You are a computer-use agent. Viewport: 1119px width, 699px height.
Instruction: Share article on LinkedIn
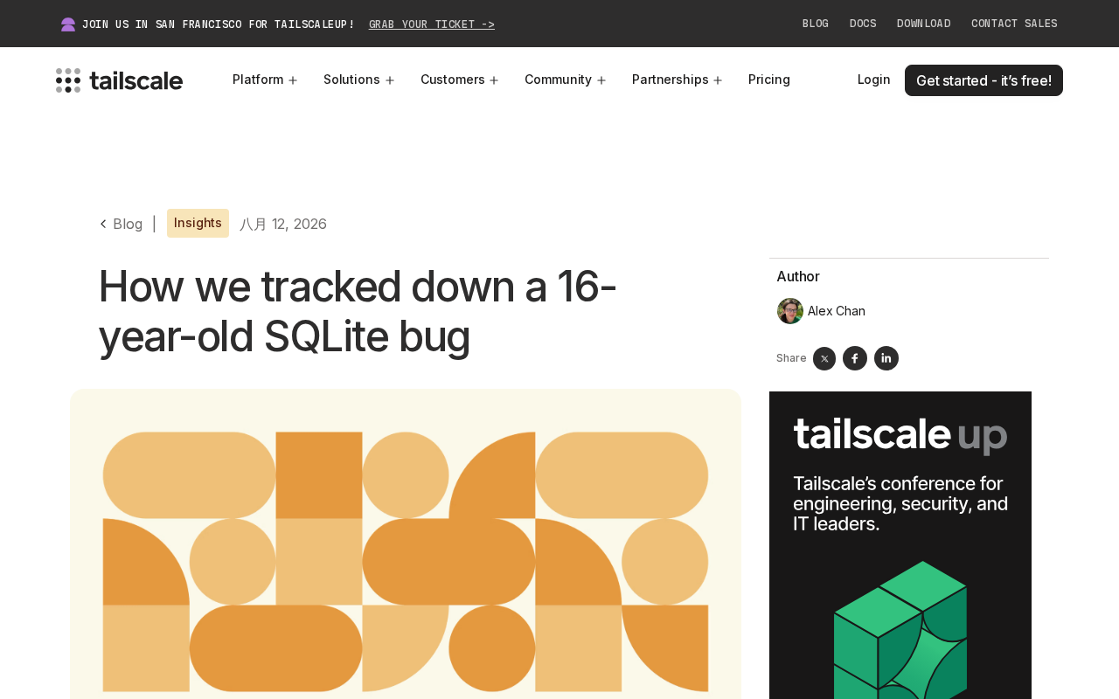(x=886, y=358)
